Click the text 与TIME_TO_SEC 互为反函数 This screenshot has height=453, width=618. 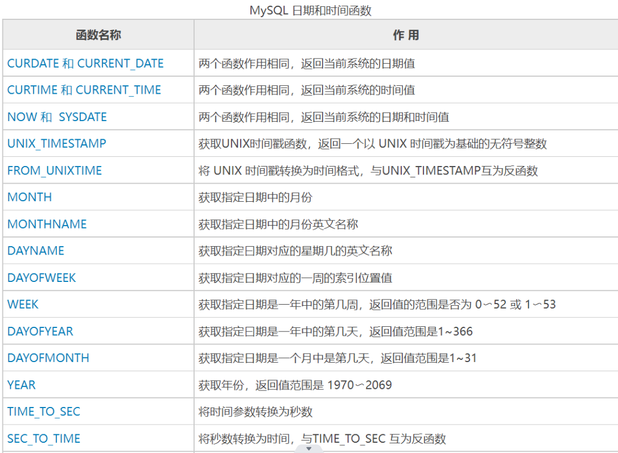coord(373,438)
